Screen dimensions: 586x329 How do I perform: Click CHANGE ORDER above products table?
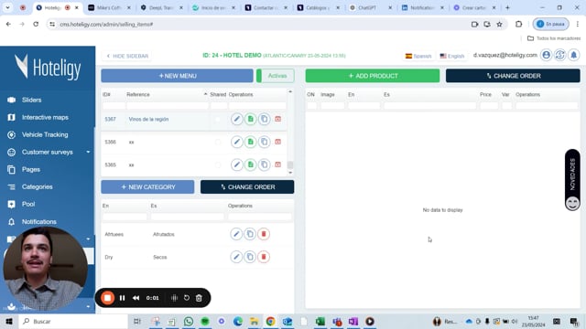click(513, 76)
